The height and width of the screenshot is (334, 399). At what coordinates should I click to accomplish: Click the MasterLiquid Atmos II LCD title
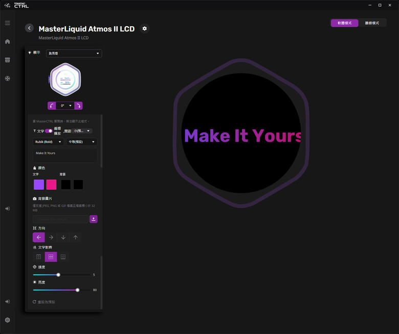[x=86, y=29]
